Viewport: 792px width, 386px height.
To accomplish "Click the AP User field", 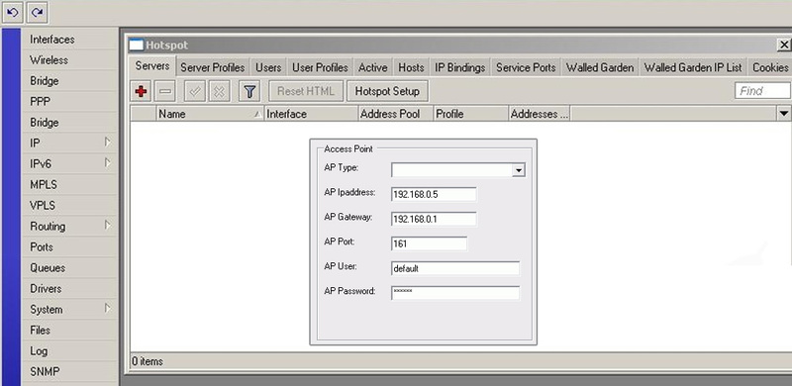I will (x=455, y=268).
